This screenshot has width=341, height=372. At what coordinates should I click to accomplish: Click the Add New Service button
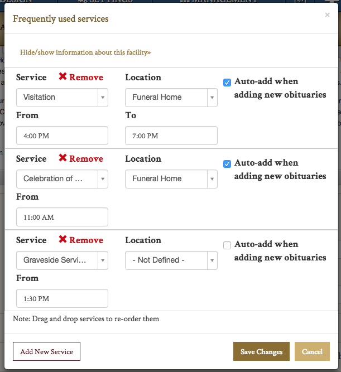click(46, 352)
